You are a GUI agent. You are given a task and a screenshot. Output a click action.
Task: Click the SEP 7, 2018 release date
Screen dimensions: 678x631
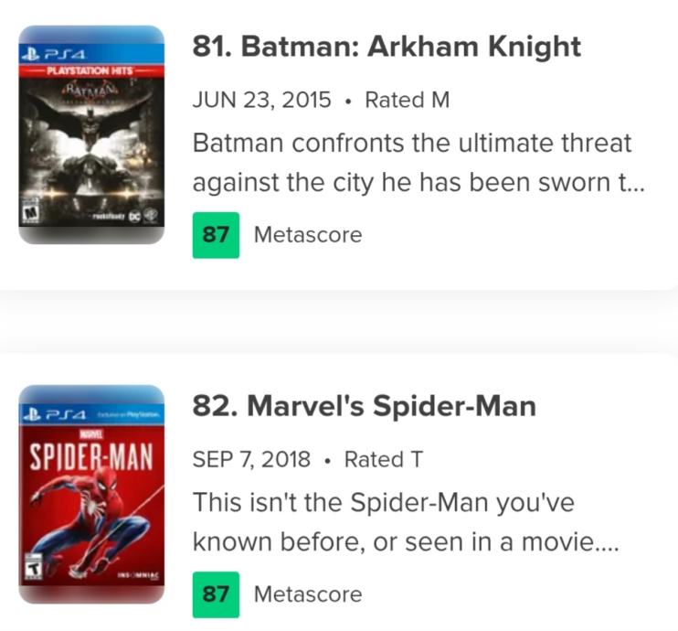pos(250,459)
